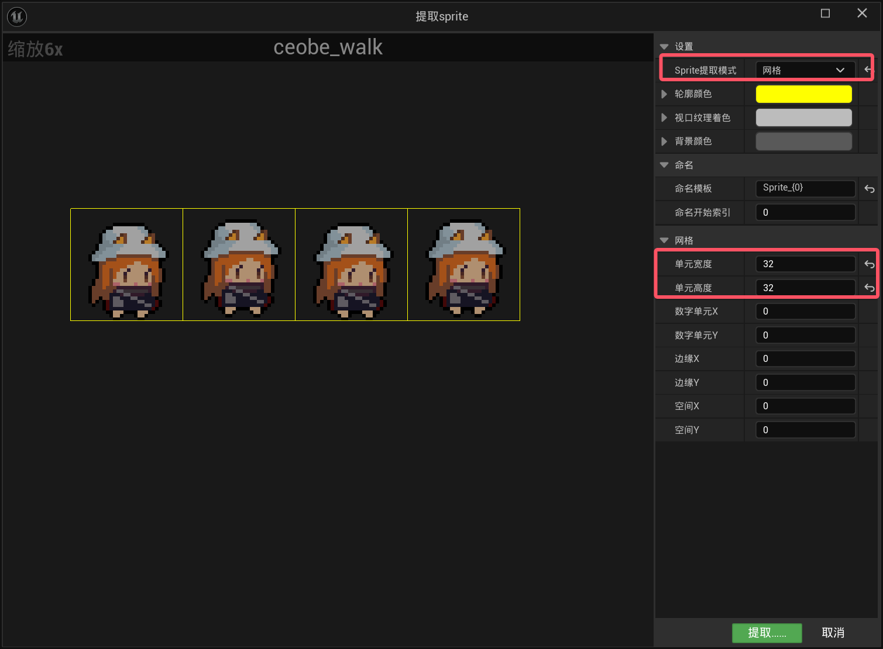Reset 单元高度 to default arrow
The height and width of the screenshot is (649, 883).
(x=870, y=288)
